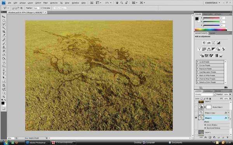Show the Shape 1 copy layer
The height and width of the screenshot is (145, 233).
click(x=196, y=113)
